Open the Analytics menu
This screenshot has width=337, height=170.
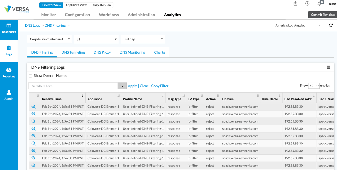172,15
